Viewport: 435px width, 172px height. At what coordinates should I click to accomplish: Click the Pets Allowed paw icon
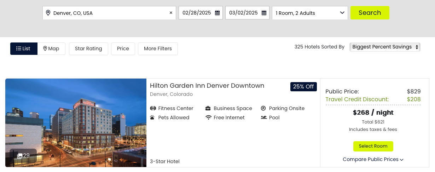pyautogui.click(x=152, y=117)
